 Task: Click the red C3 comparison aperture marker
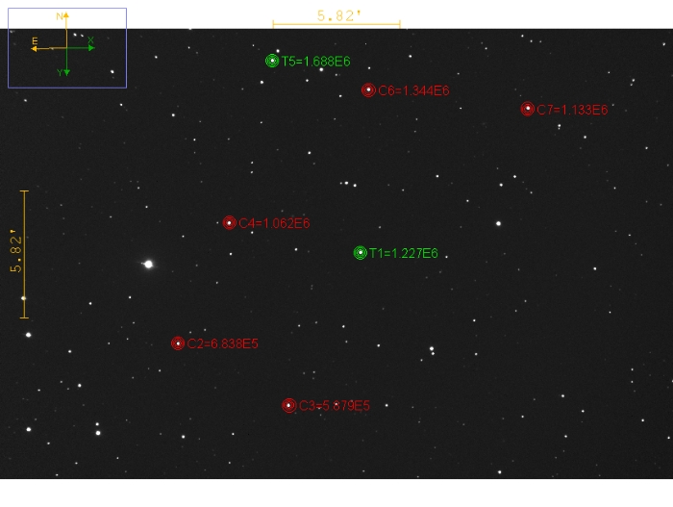(x=289, y=405)
